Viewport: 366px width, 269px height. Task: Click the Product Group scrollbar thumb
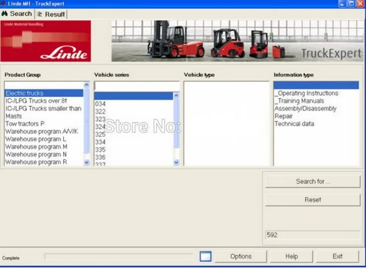87,121
